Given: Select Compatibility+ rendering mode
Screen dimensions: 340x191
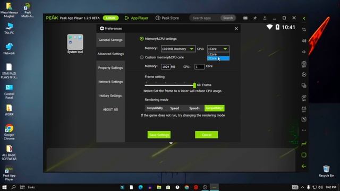Looking at the screenshot, I should pos(215,108).
